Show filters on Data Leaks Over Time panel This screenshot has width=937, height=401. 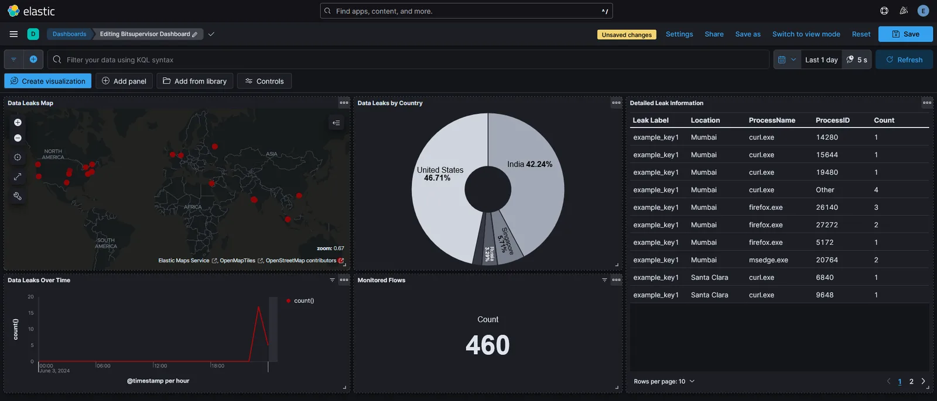[x=332, y=280]
